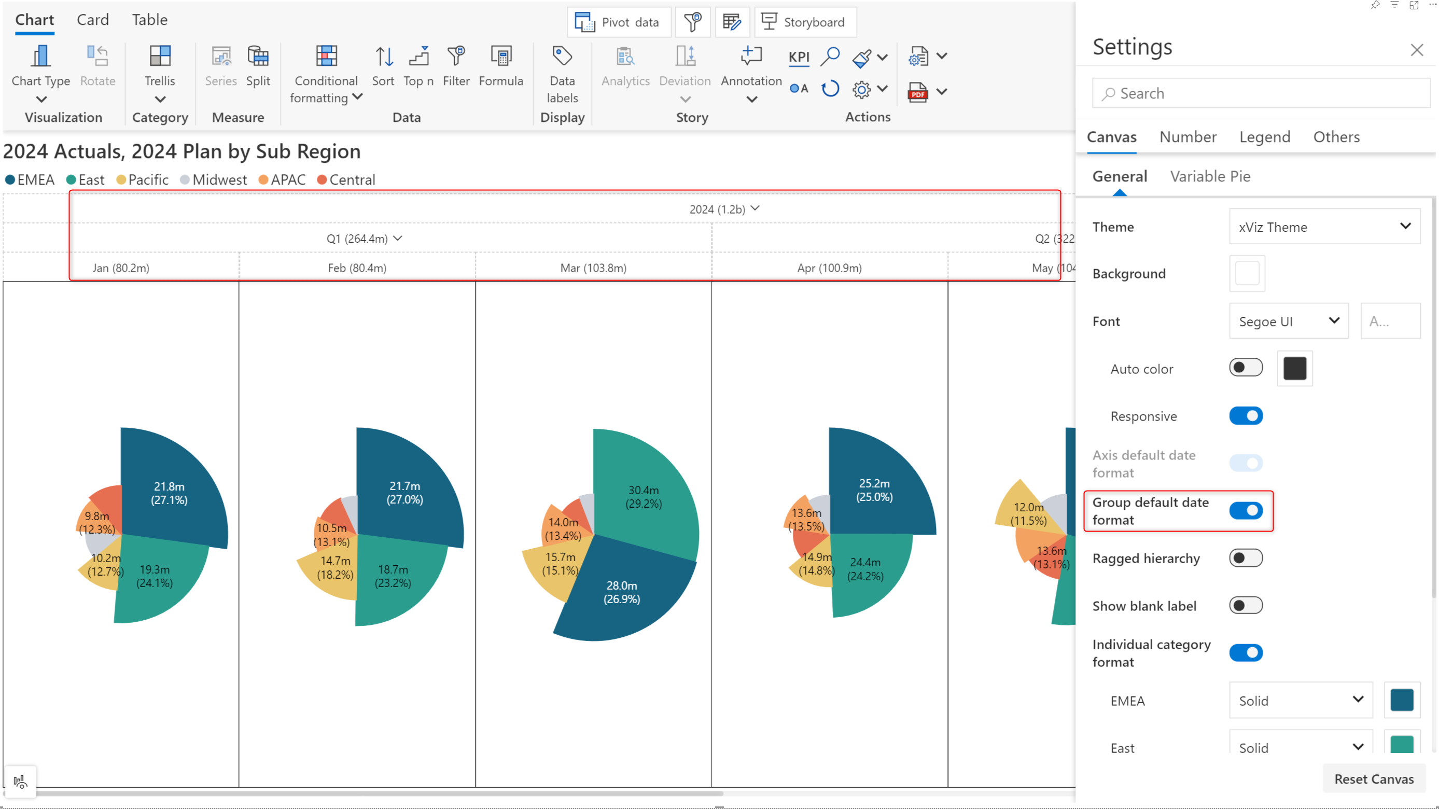Open the Legend settings tab
The image size is (1439, 809).
click(1265, 137)
